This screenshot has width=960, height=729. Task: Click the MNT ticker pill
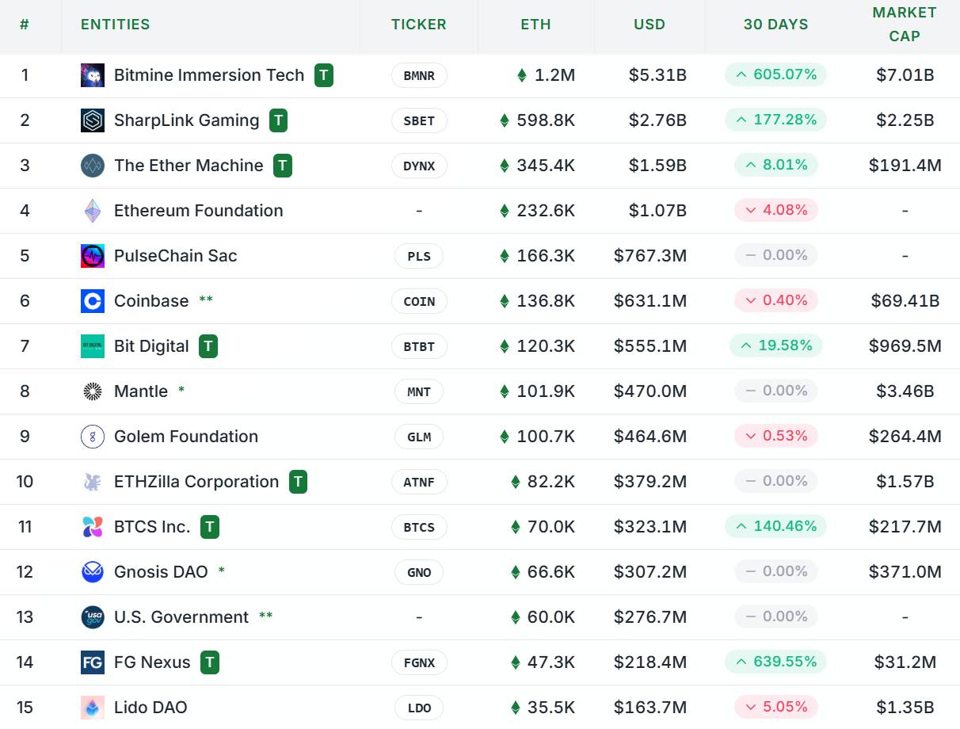(419, 391)
